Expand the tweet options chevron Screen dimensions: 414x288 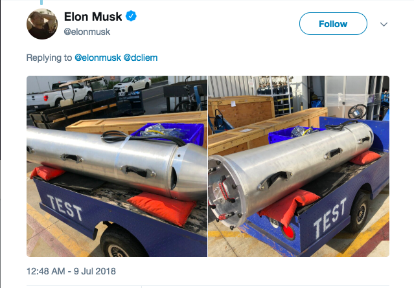[x=384, y=24]
